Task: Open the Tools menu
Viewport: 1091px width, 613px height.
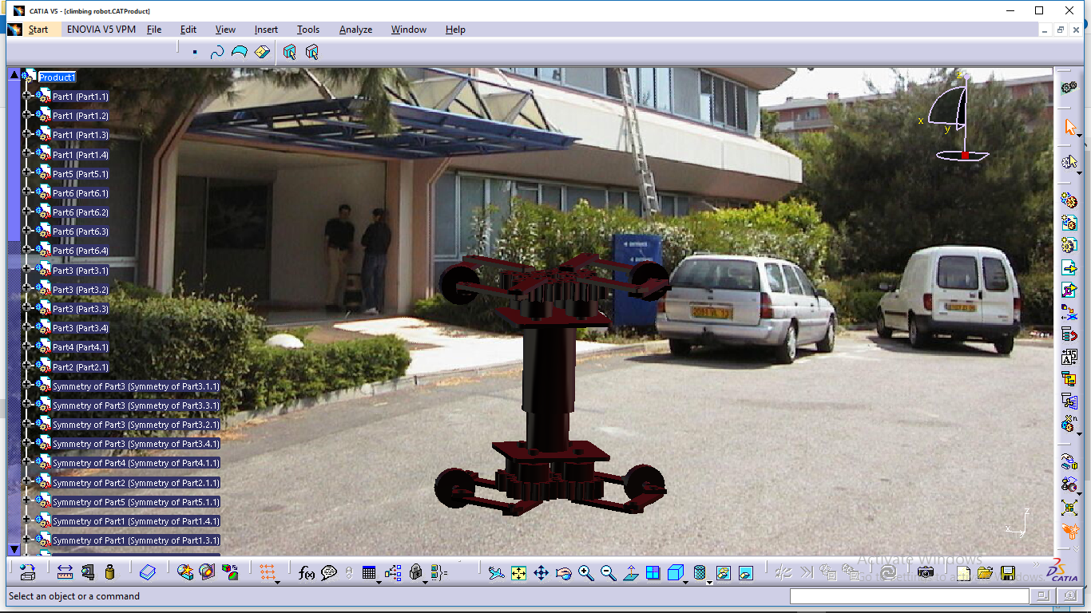Action: click(308, 30)
